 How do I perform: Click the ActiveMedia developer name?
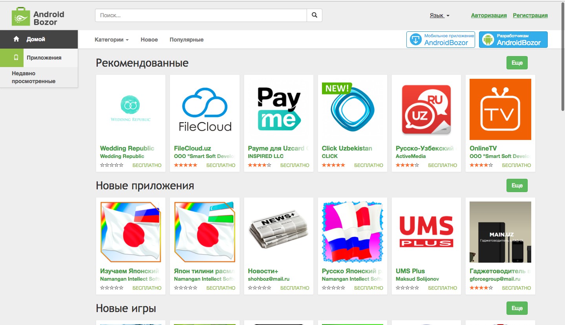point(411,156)
